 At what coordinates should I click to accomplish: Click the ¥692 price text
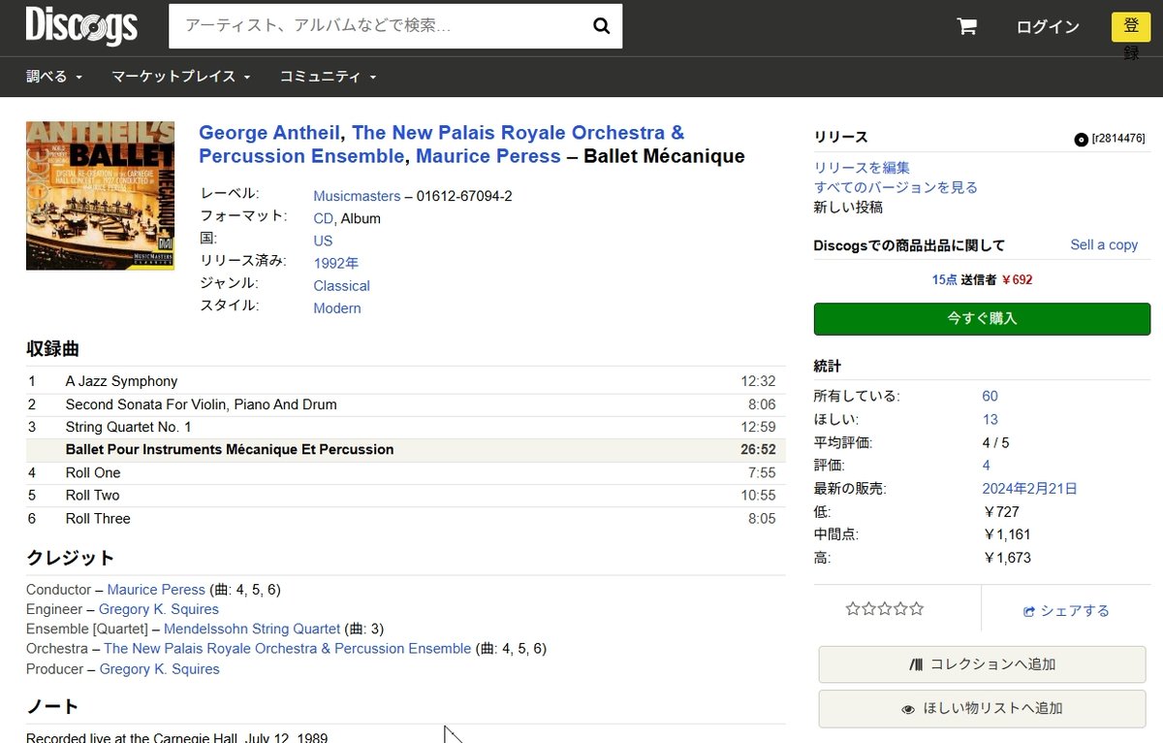click(x=1017, y=279)
